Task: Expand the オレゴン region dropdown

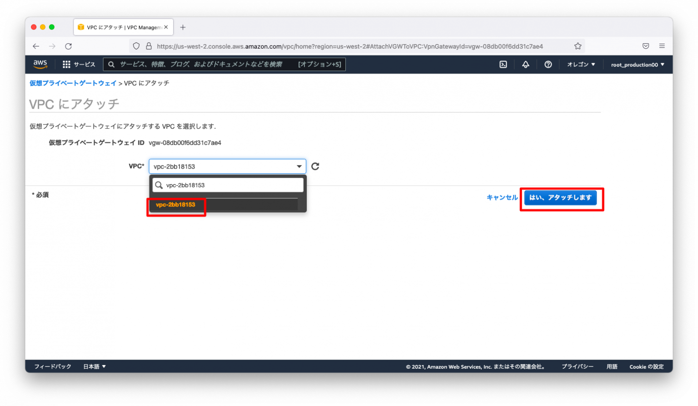Action: pyautogui.click(x=581, y=65)
